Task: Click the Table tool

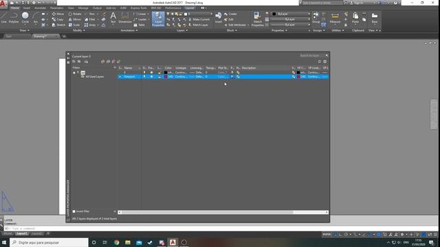Action: 139,25
